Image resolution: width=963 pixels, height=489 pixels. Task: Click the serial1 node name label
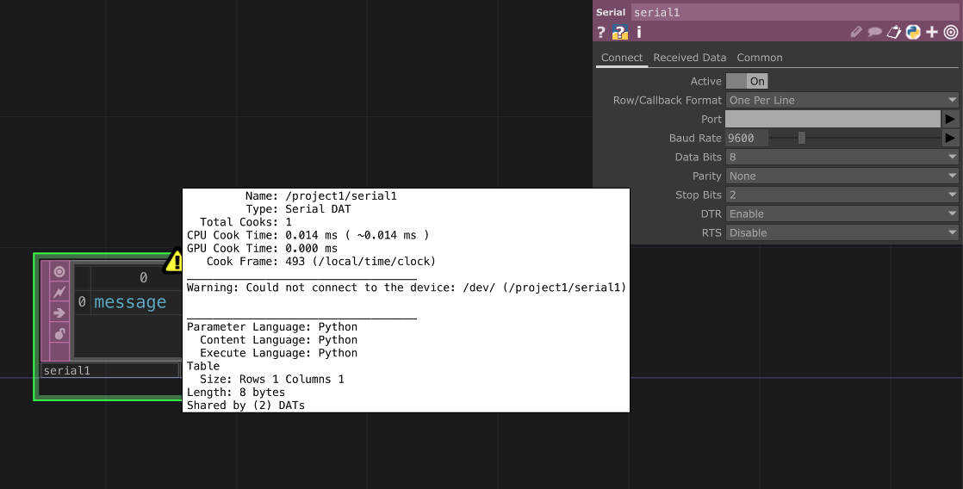(x=110, y=370)
